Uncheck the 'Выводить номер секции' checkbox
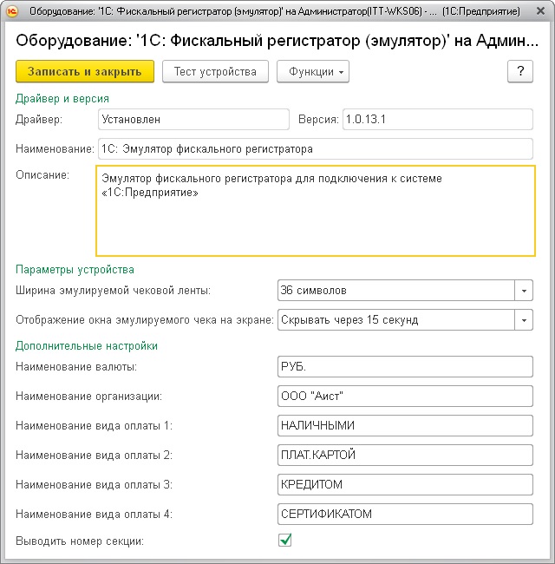 click(284, 541)
